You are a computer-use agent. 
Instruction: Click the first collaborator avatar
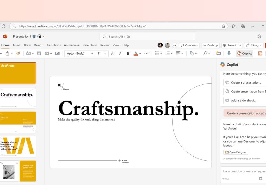pyautogui.click(x=160, y=45)
